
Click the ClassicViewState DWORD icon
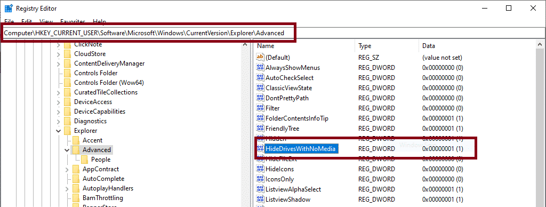click(260, 87)
